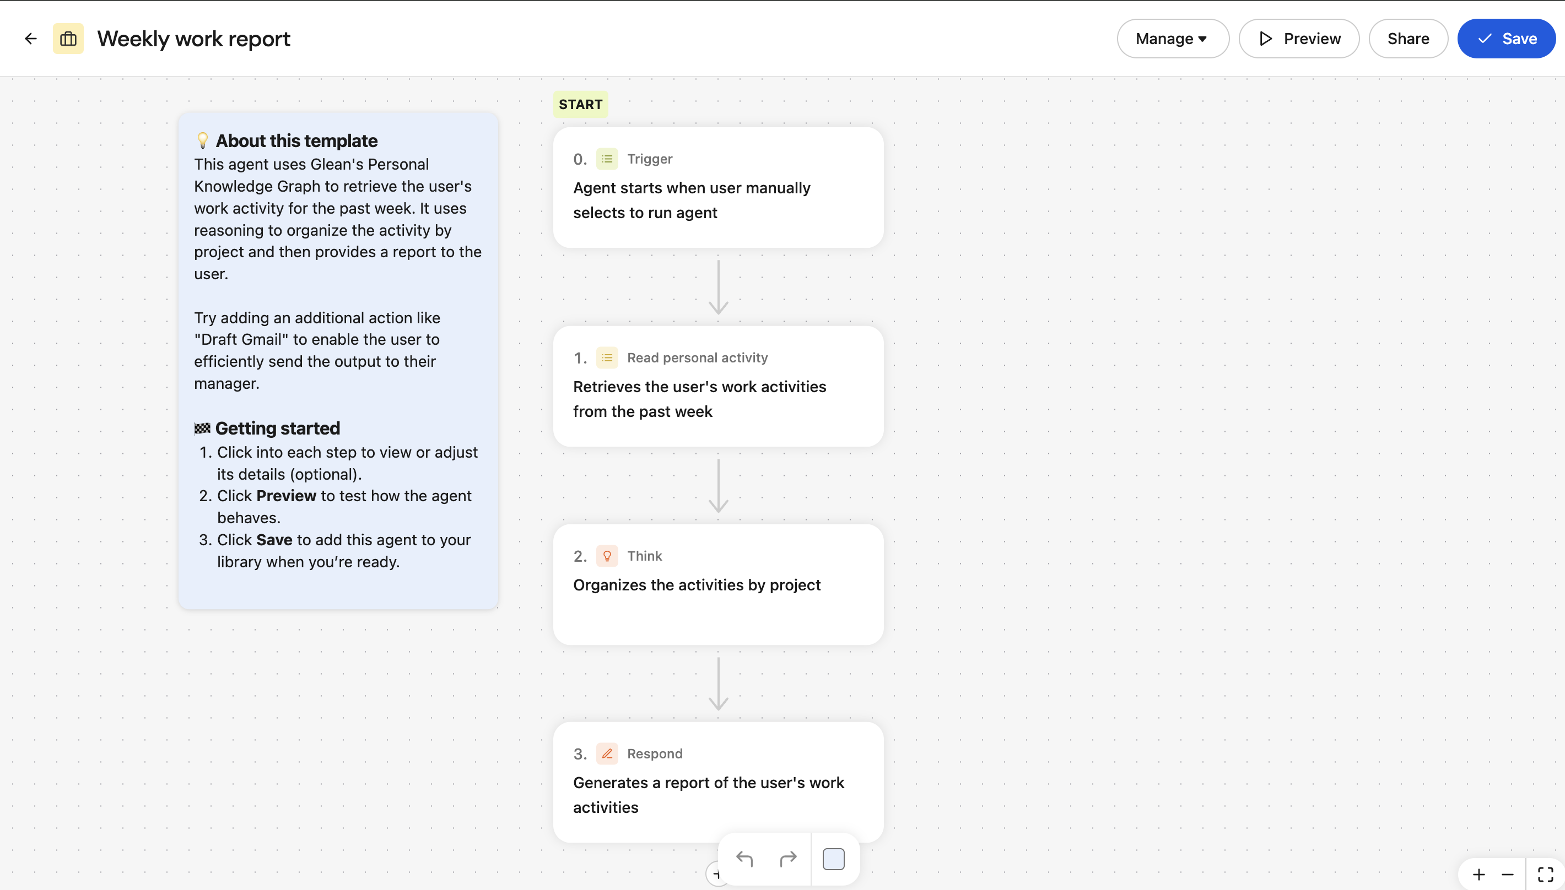Click the Respond pencil icon

pyautogui.click(x=607, y=753)
